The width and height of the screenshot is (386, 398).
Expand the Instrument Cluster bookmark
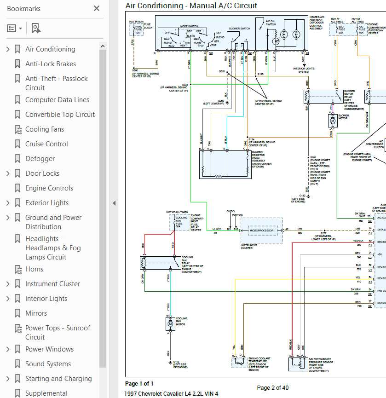(8, 284)
